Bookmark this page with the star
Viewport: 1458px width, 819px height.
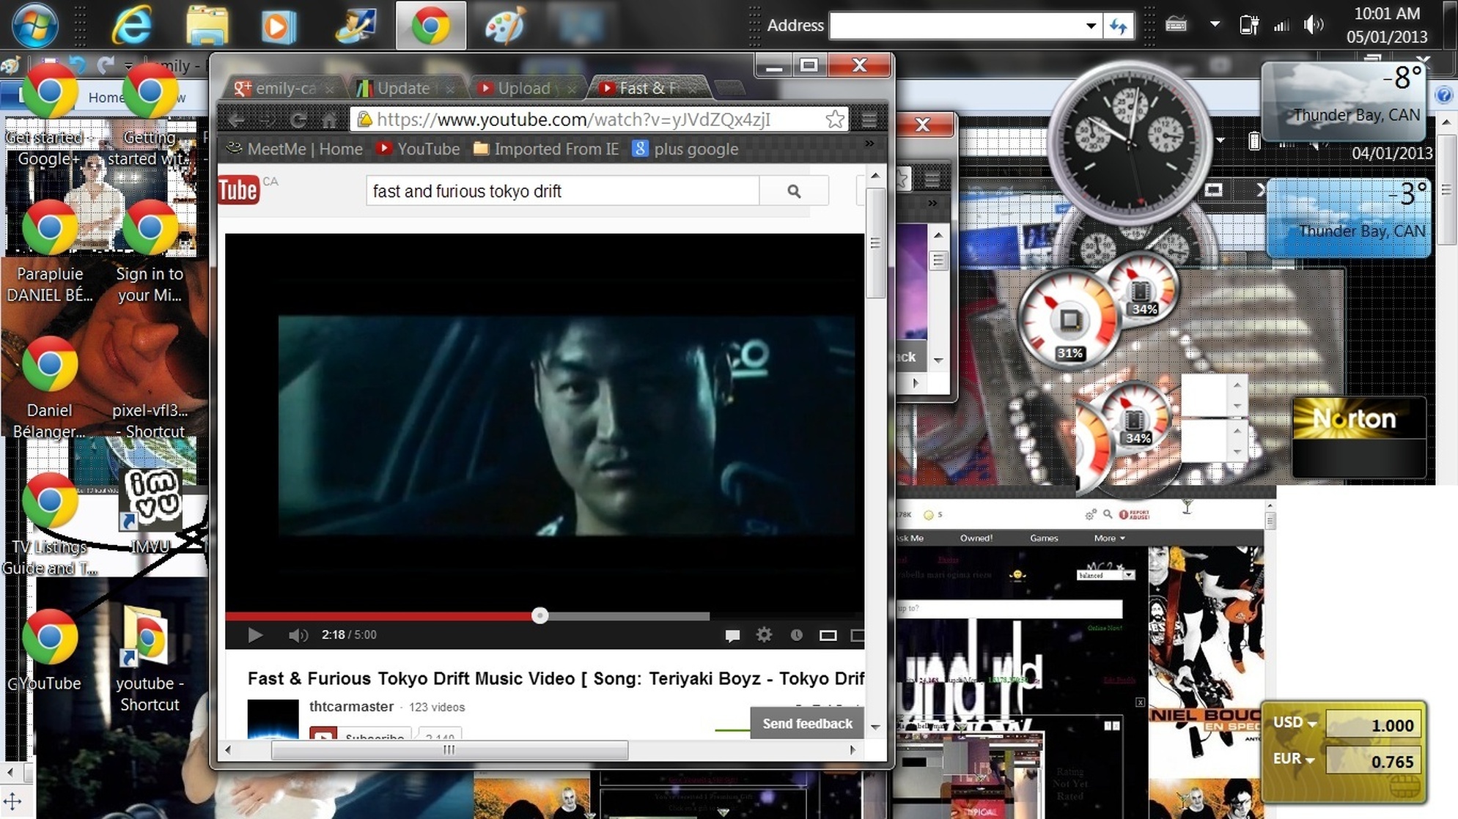click(x=834, y=119)
